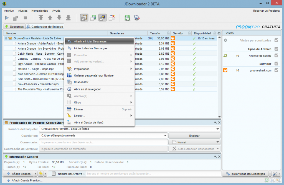Open bottom-right tools settings icon
This screenshot has width=284, height=185.
point(275,174)
